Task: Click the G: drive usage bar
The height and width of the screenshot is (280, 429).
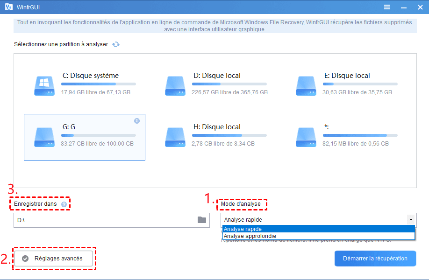Action: coord(99,135)
